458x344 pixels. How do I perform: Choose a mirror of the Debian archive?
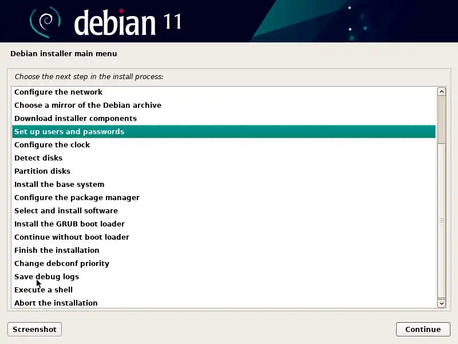pyautogui.click(x=224, y=105)
